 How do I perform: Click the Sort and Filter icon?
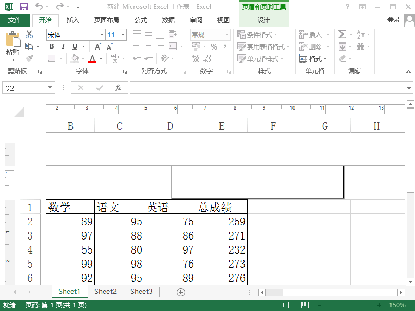click(x=361, y=34)
